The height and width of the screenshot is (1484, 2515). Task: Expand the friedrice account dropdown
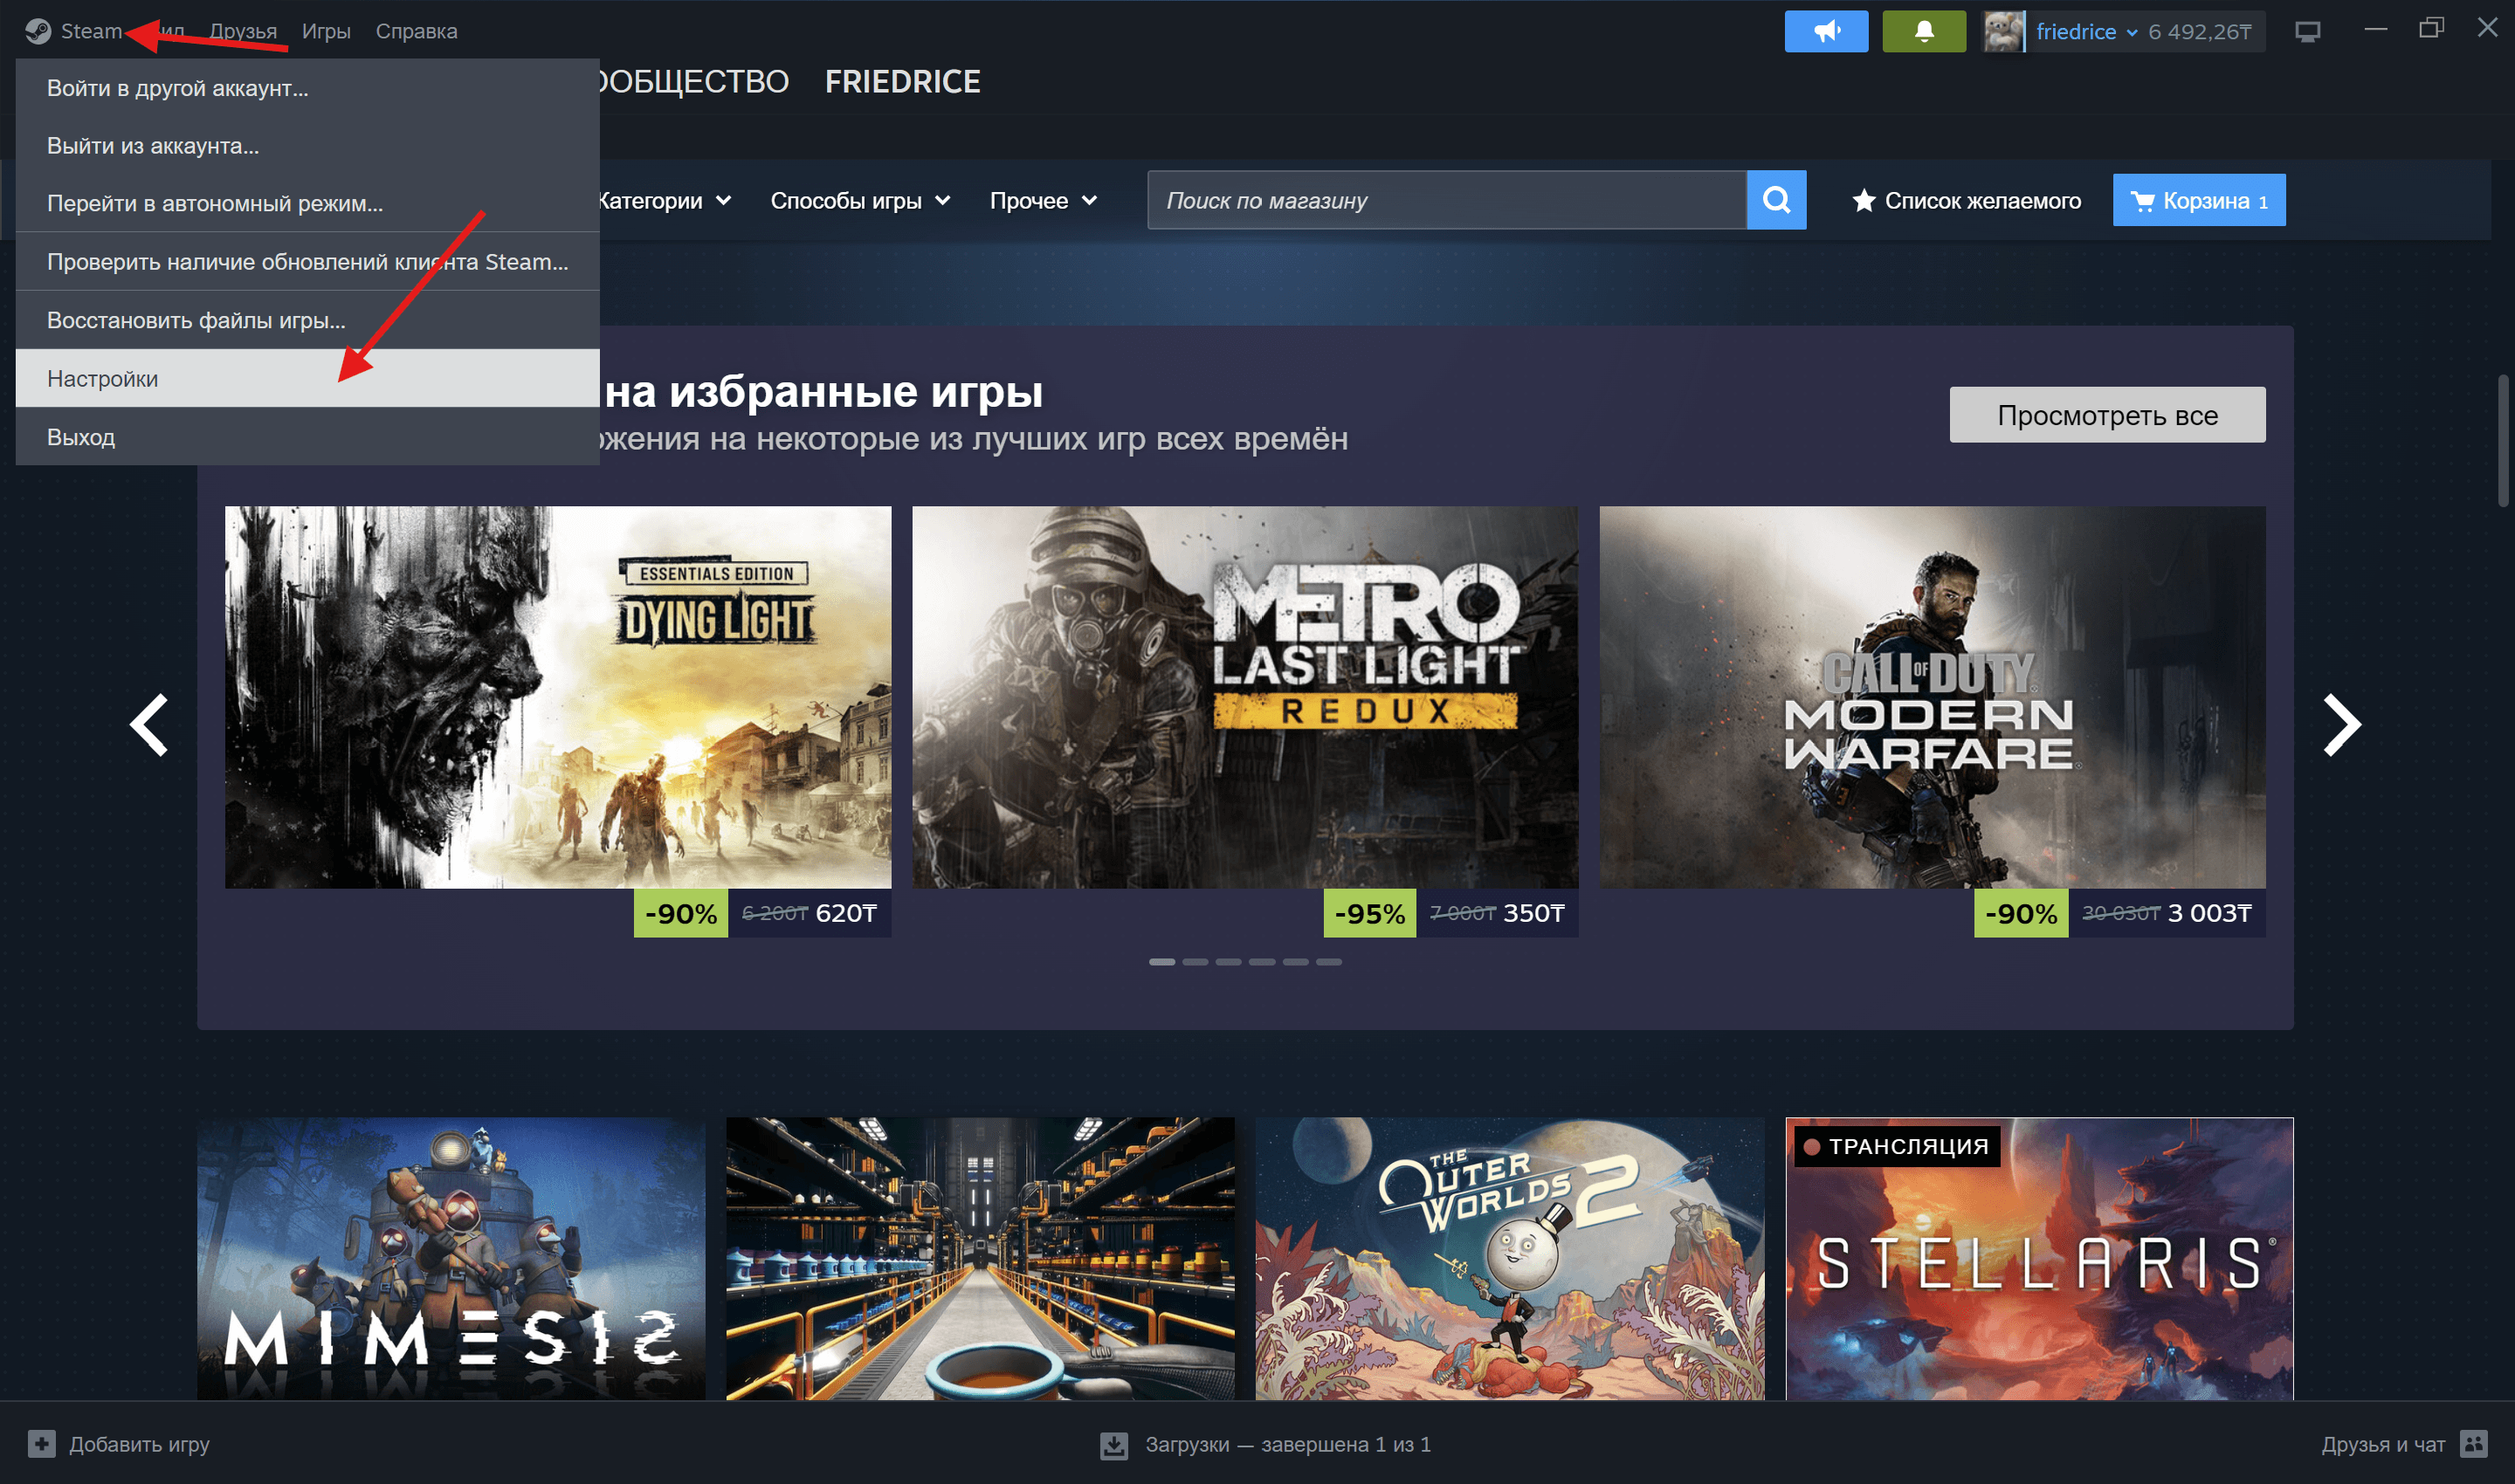tap(2086, 32)
